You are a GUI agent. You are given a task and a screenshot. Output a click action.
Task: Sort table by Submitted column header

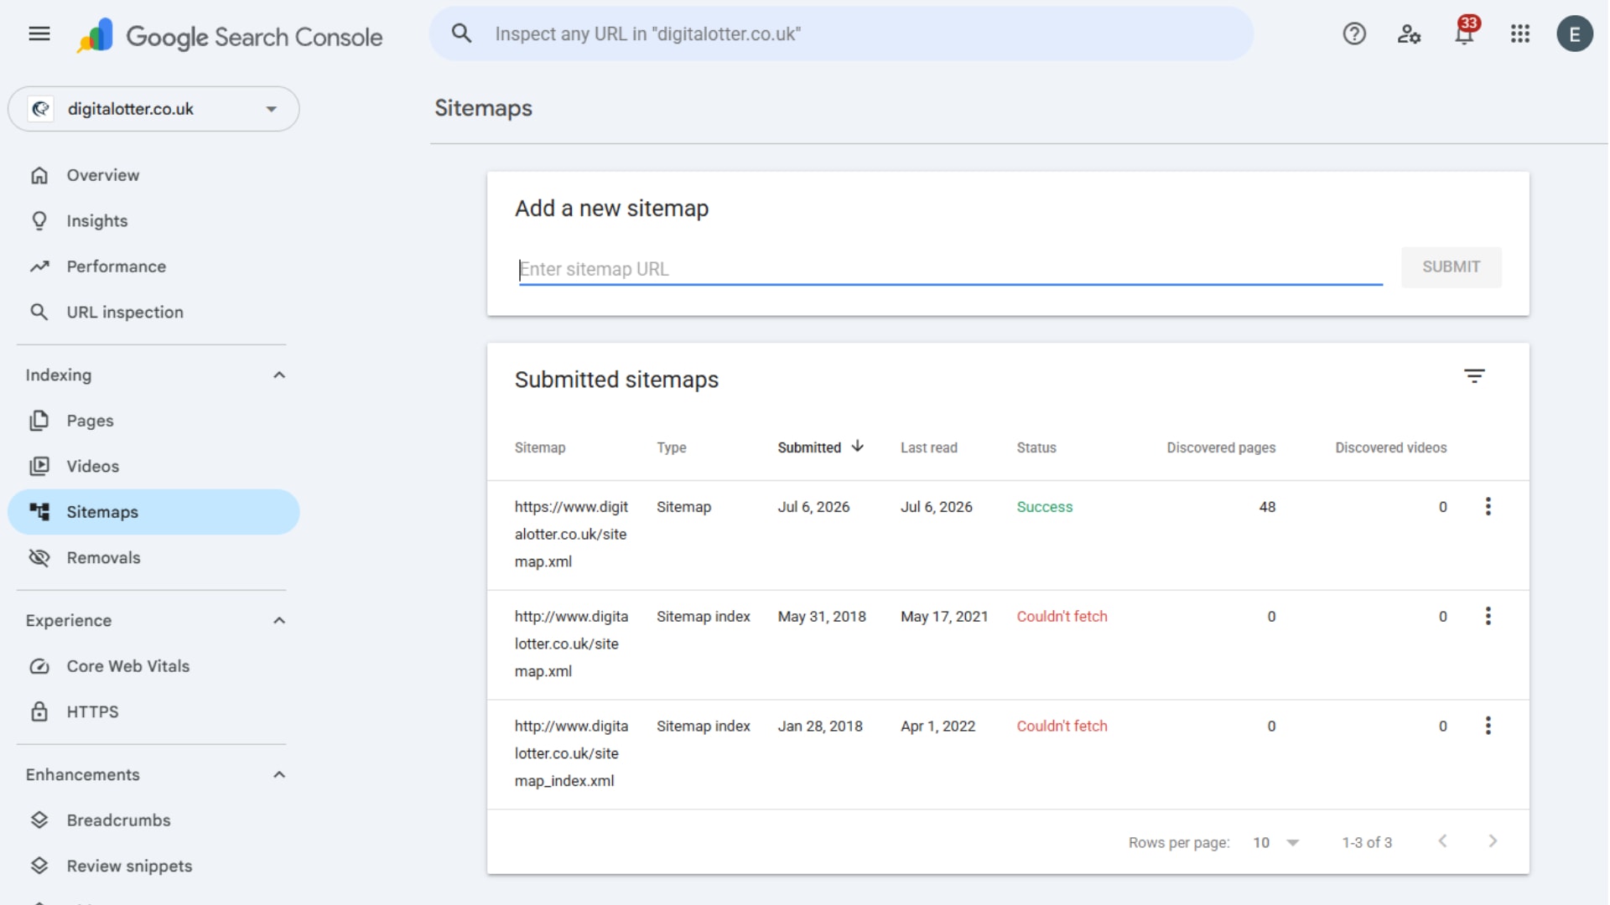coord(808,447)
